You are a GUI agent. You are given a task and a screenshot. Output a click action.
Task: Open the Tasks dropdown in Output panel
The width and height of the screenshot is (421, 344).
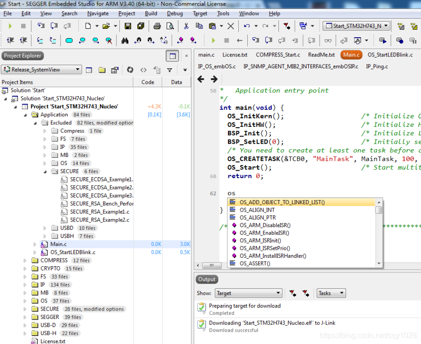(331, 293)
